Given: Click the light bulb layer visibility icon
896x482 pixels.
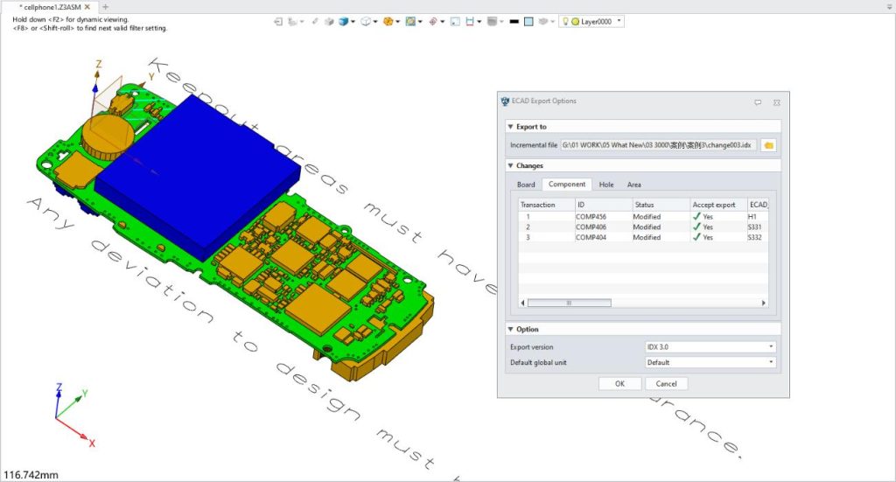Looking at the screenshot, I should pos(565,21).
